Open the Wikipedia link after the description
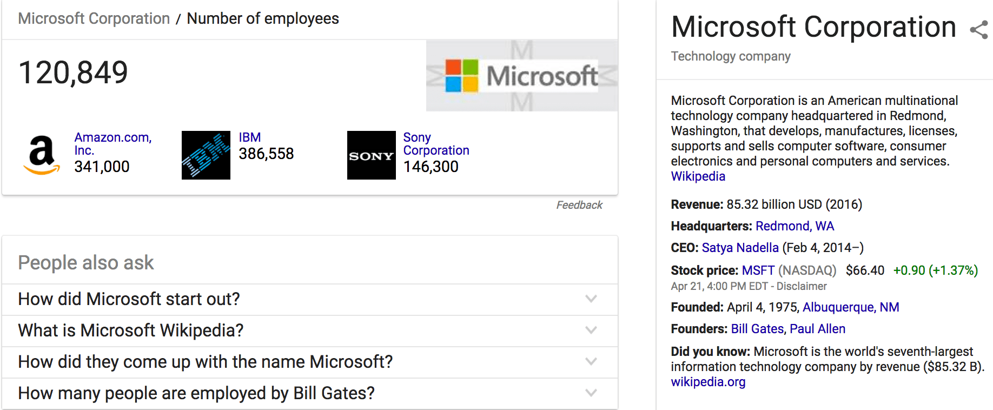 pyautogui.click(x=698, y=176)
